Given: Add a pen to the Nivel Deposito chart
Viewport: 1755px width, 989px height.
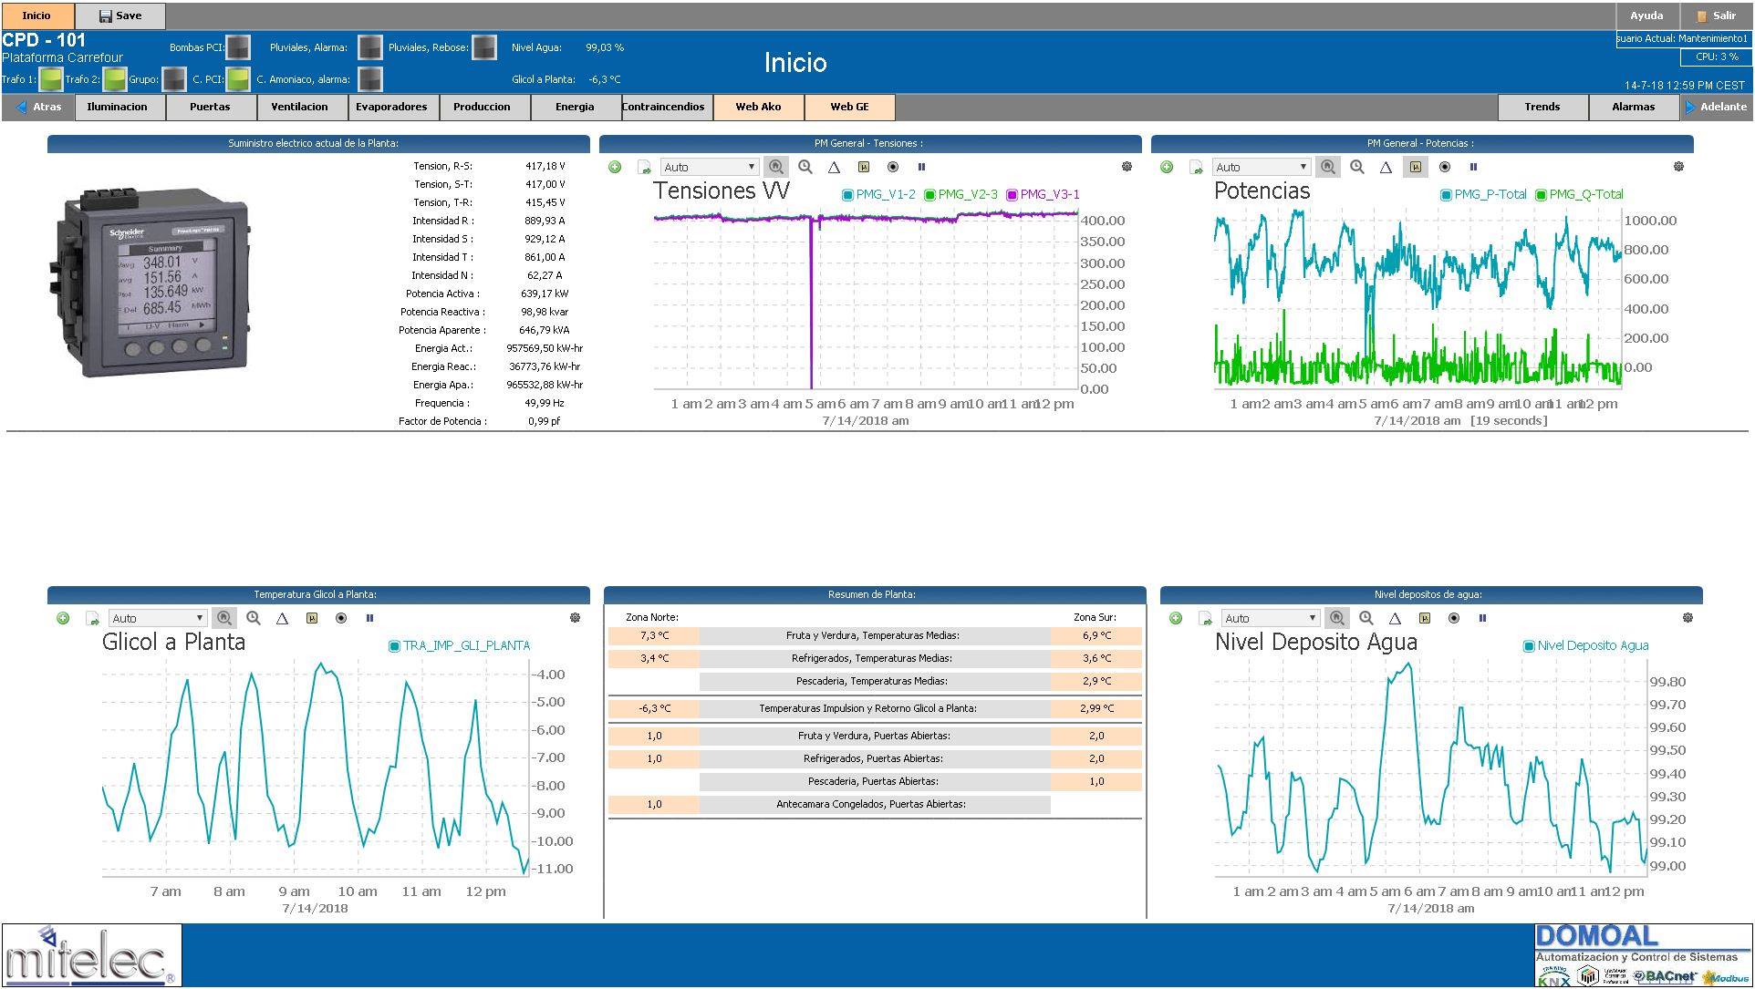Looking at the screenshot, I should click(x=1176, y=618).
